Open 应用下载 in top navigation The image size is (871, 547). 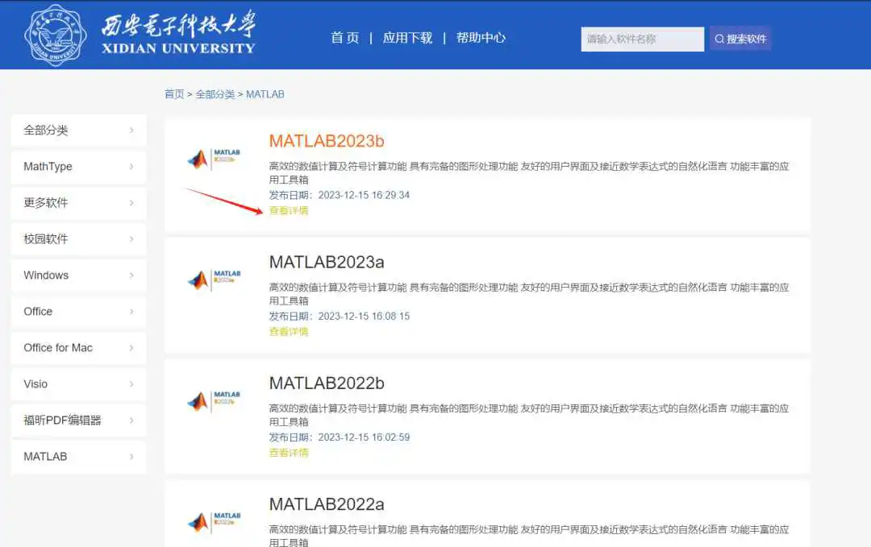pos(407,38)
